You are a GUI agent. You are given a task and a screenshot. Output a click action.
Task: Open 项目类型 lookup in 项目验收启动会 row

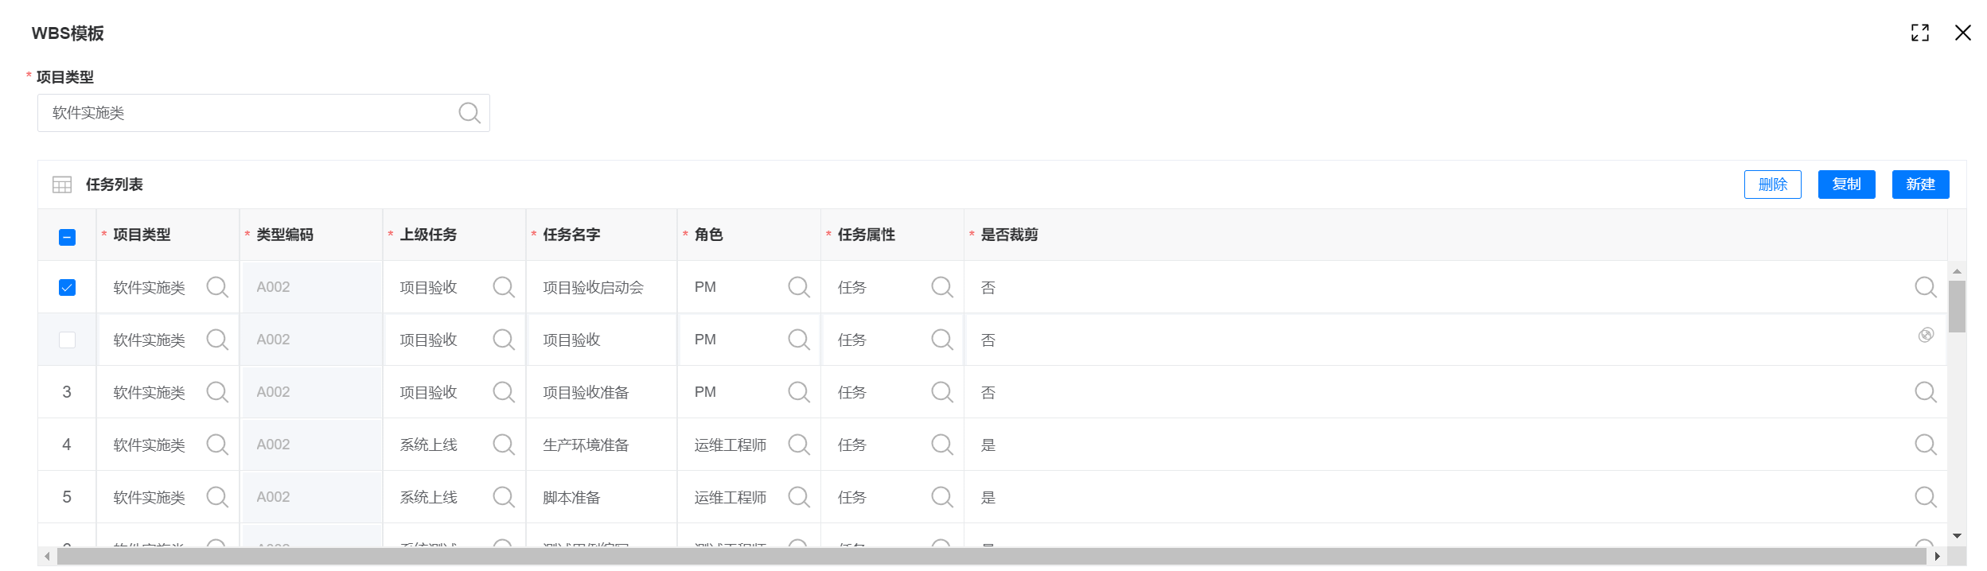pyautogui.click(x=217, y=287)
